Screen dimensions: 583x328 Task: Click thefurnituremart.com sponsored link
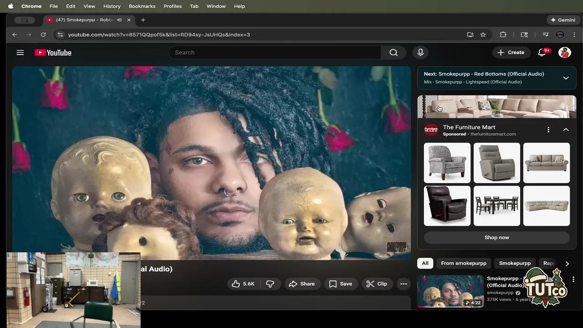(493, 134)
